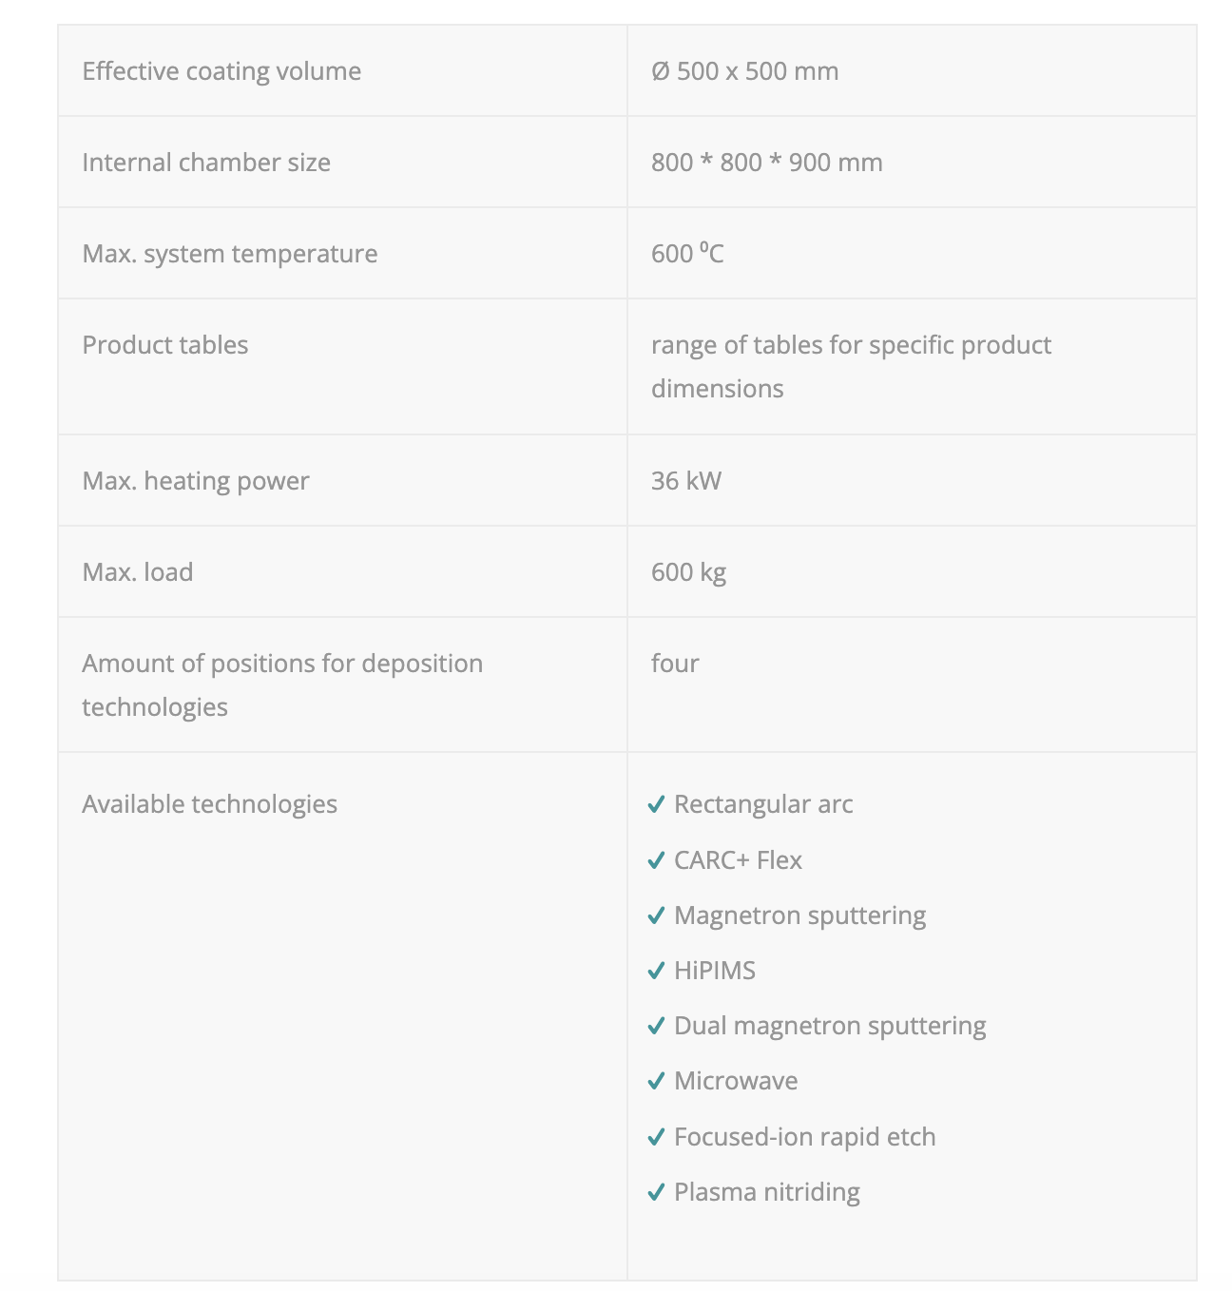Click the checkmark beside Microwave

(656, 1081)
